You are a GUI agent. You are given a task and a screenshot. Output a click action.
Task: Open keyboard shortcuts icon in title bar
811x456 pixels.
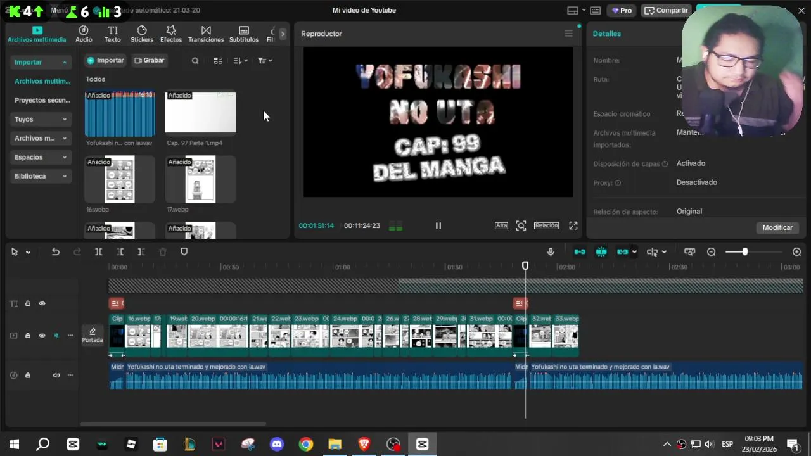tap(596, 10)
